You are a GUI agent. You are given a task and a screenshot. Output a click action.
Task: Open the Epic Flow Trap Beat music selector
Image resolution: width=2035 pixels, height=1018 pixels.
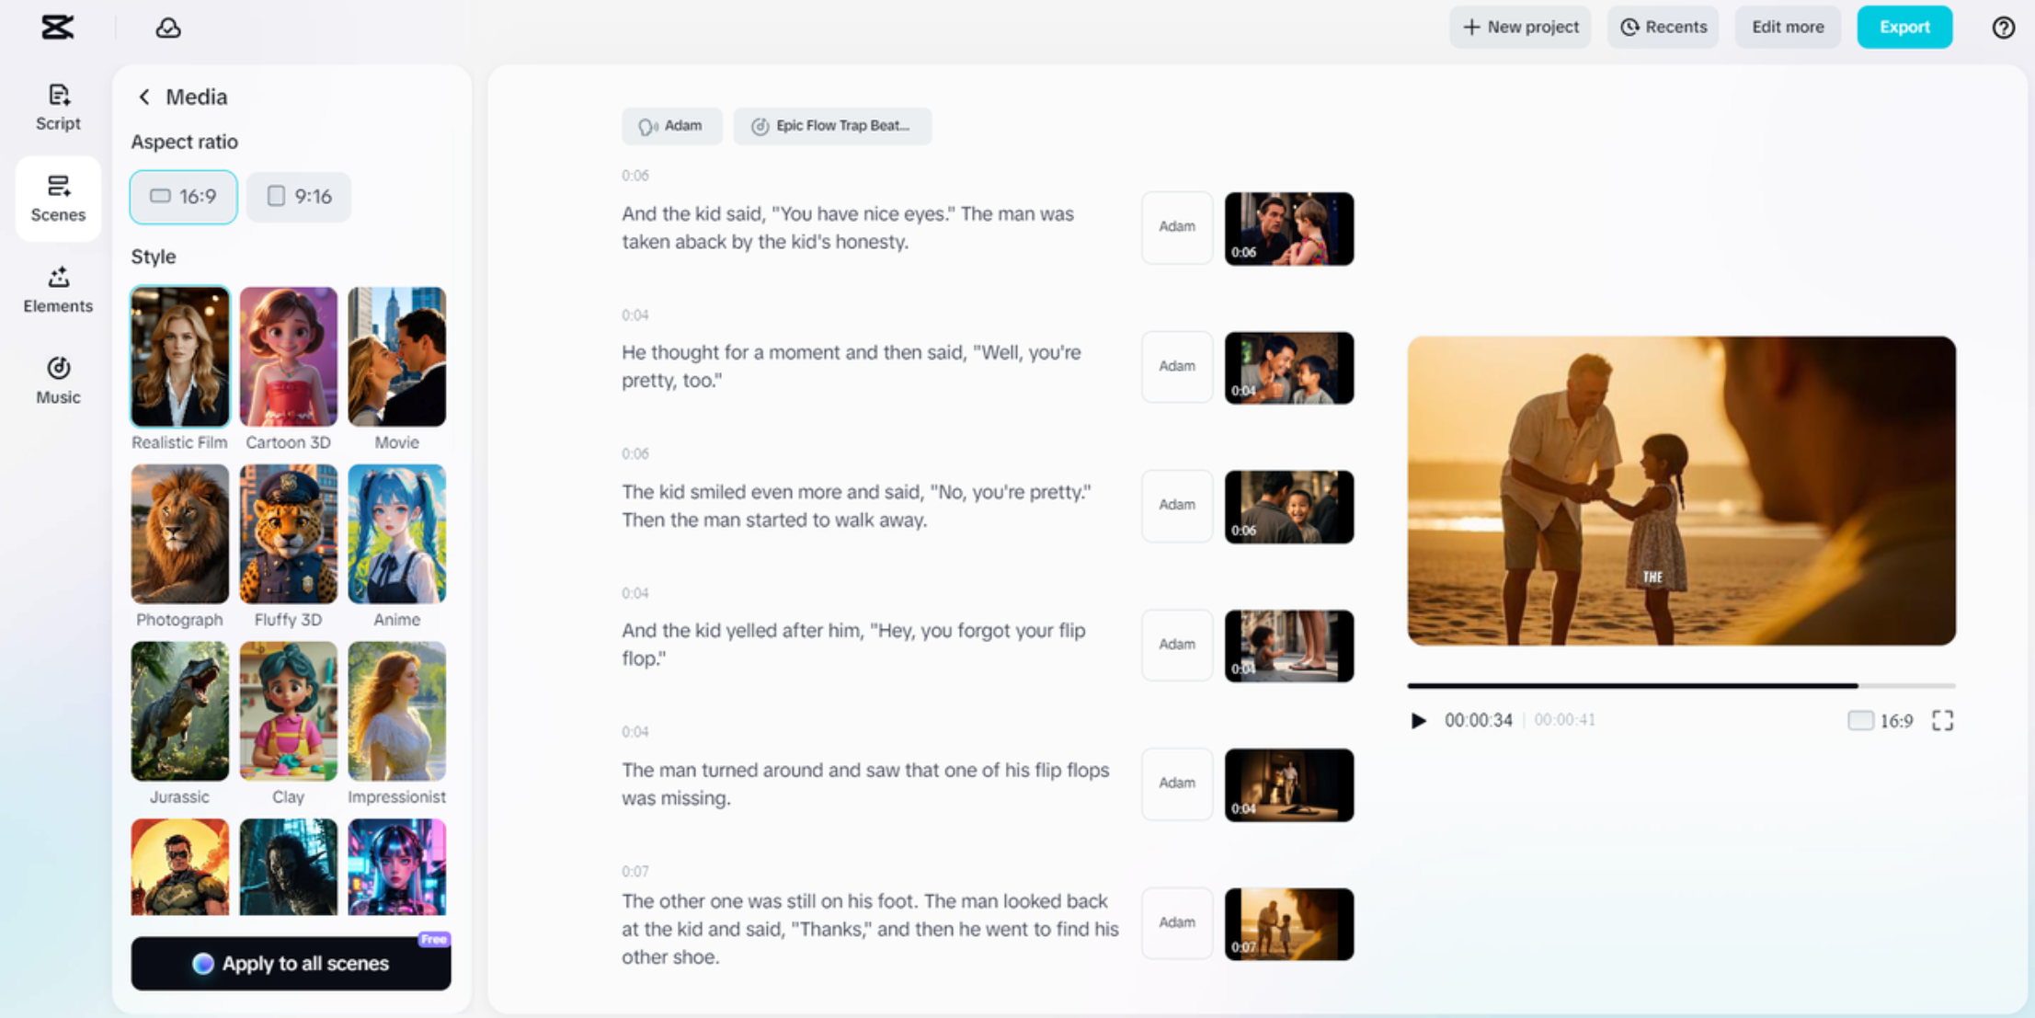point(831,126)
